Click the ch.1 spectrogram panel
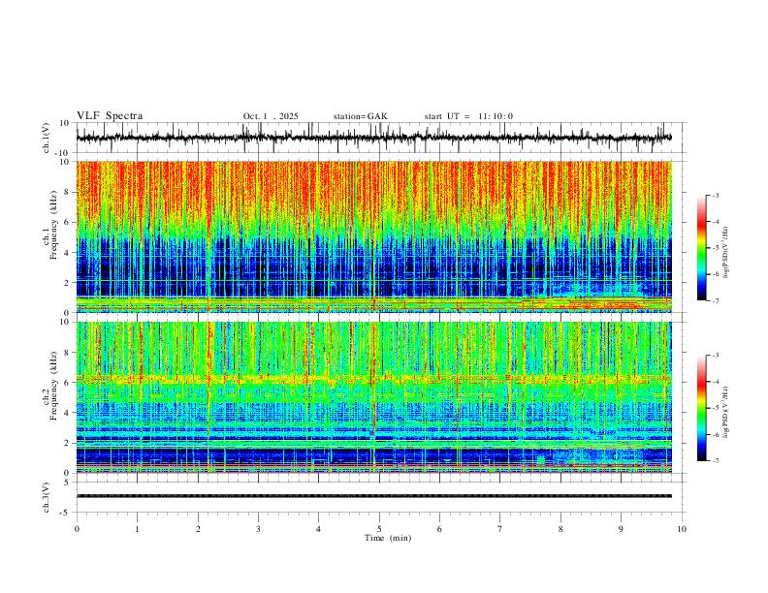Viewport: 768px width, 593px height. [x=373, y=236]
